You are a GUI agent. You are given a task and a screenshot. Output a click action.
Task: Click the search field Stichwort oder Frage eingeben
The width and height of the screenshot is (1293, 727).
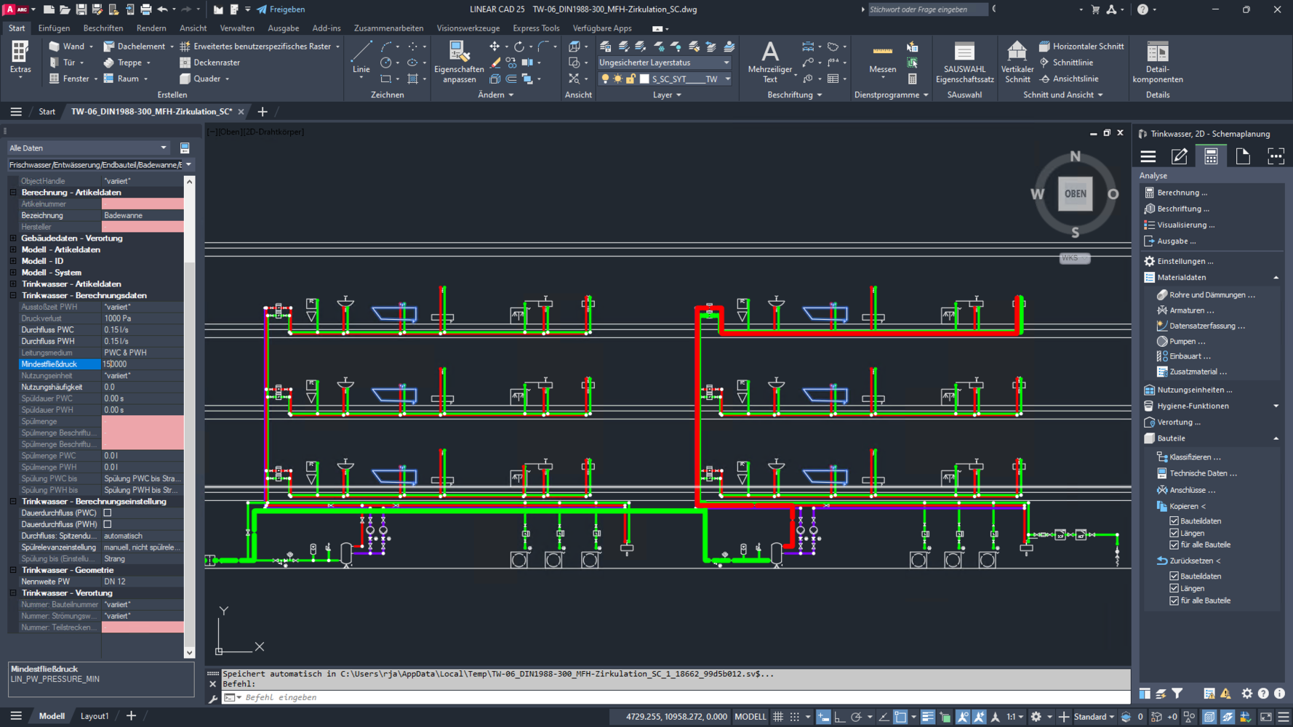click(x=927, y=9)
